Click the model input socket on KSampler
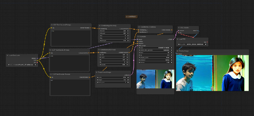Screen dimensions: 254x116 point(137,39)
